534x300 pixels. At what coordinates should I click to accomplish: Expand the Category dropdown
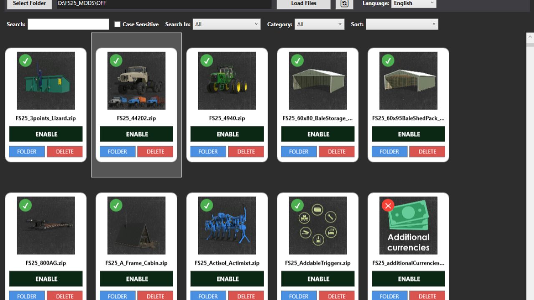pos(319,24)
